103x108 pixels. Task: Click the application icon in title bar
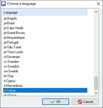coord(3,4)
